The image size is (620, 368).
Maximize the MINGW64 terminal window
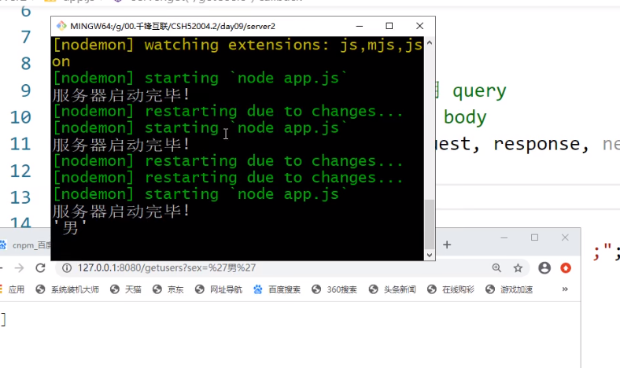389,26
